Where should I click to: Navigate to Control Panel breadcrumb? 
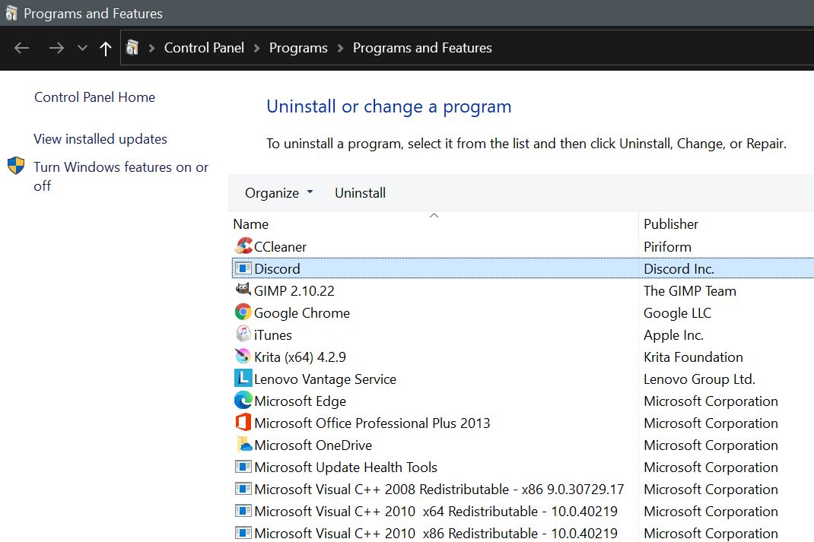pyautogui.click(x=204, y=48)
